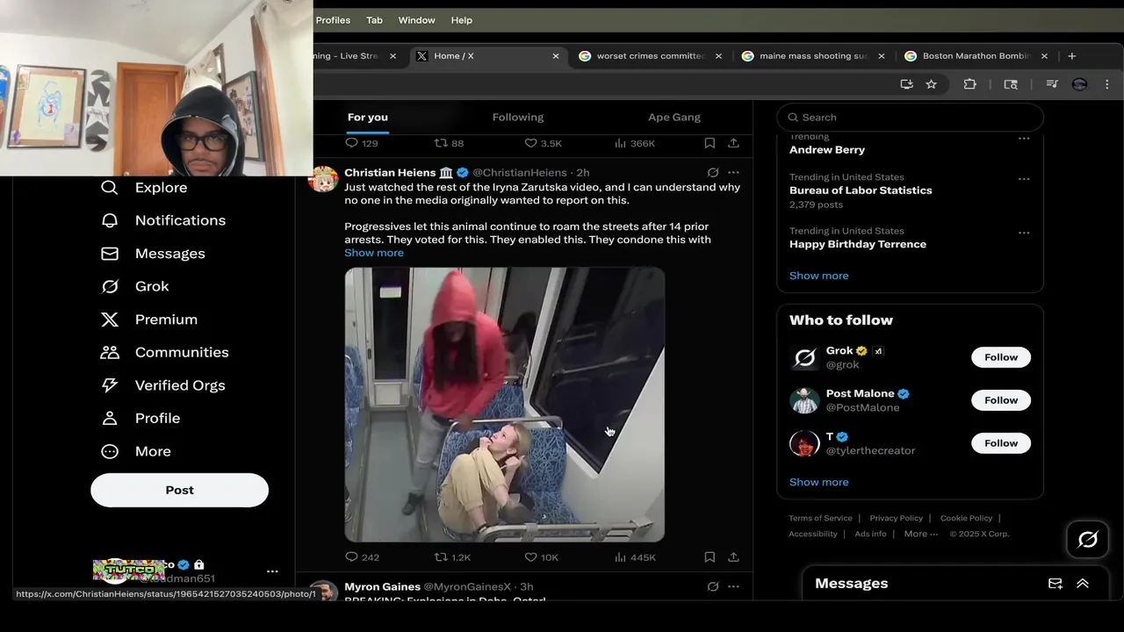Open Premium X logo item
The height and width of the screenshot is (632, 1124).
[149, 320]
